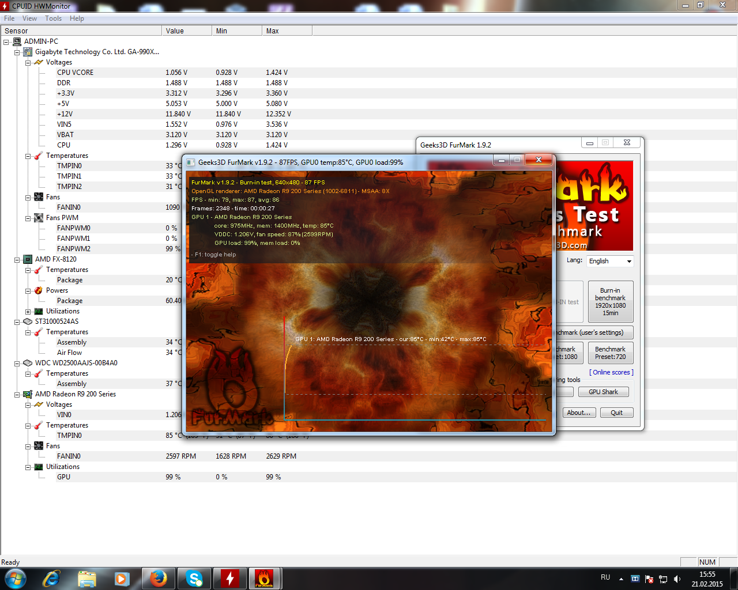Launch the GPU Shark tool
The width and height of the screenshot is (738, 590).
[603, 392]
